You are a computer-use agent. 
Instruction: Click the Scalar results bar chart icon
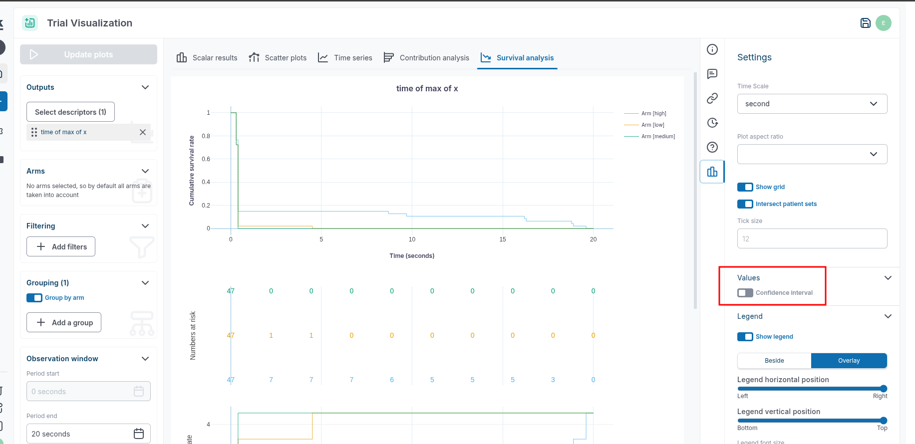tap(182, 58)
